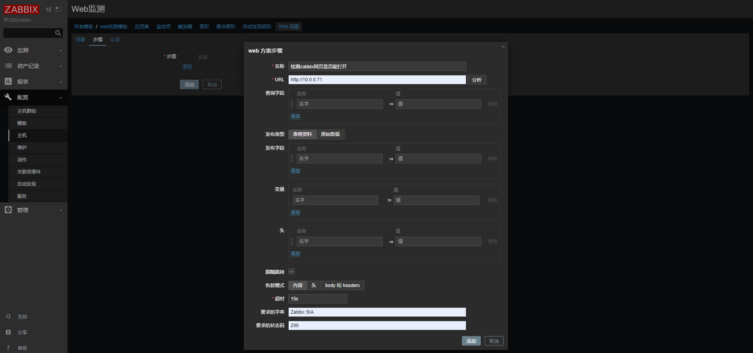Select 内容 retrieve mode
Screen dimensions: 753x353
pos(298,285)
